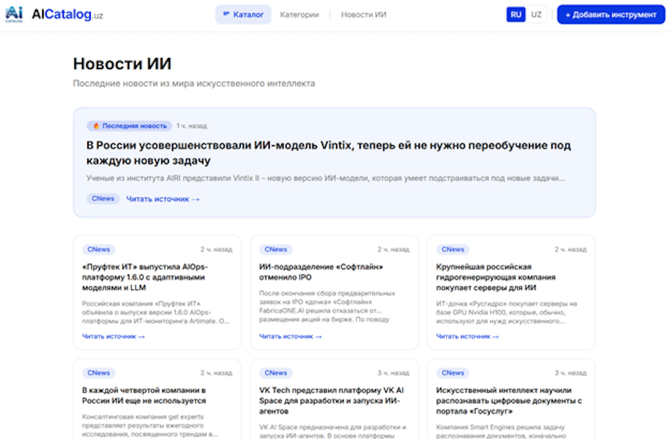Click the CNews tag on the гидрогенерирующая компания card
The height and width of the screenshot is (439, 669).
click(453, 249)
